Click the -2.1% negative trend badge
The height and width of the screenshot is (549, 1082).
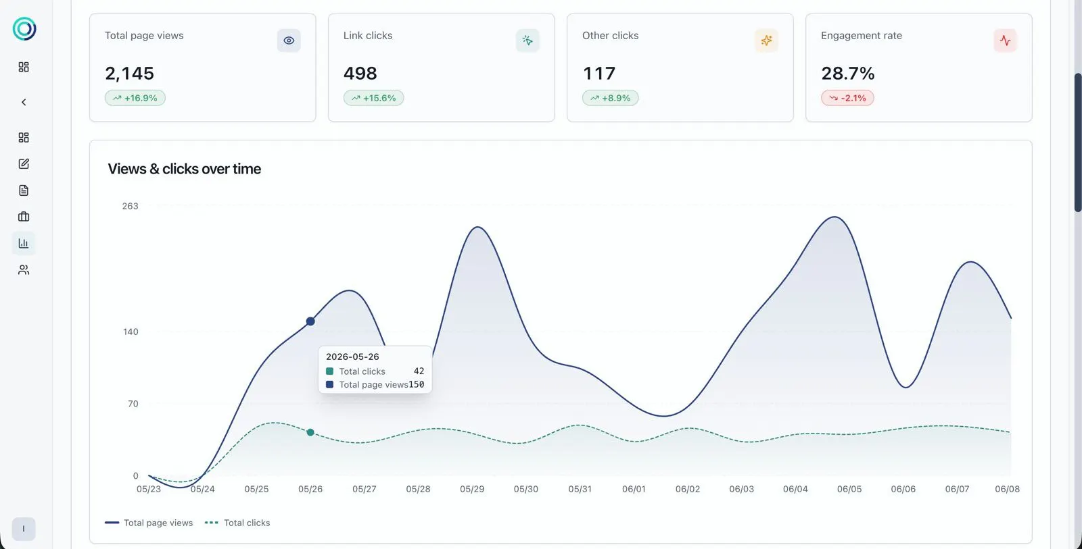coord(847,98)
